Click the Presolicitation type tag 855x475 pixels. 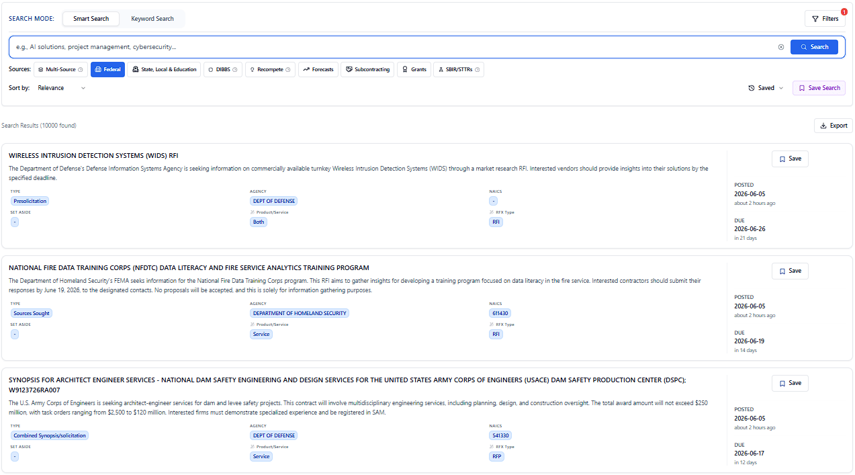(x=30, y=201)
